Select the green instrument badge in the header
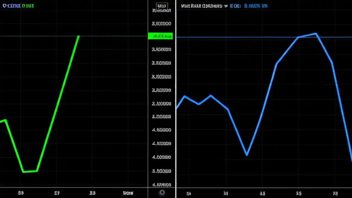352x198 pixels. click(29, 5)
